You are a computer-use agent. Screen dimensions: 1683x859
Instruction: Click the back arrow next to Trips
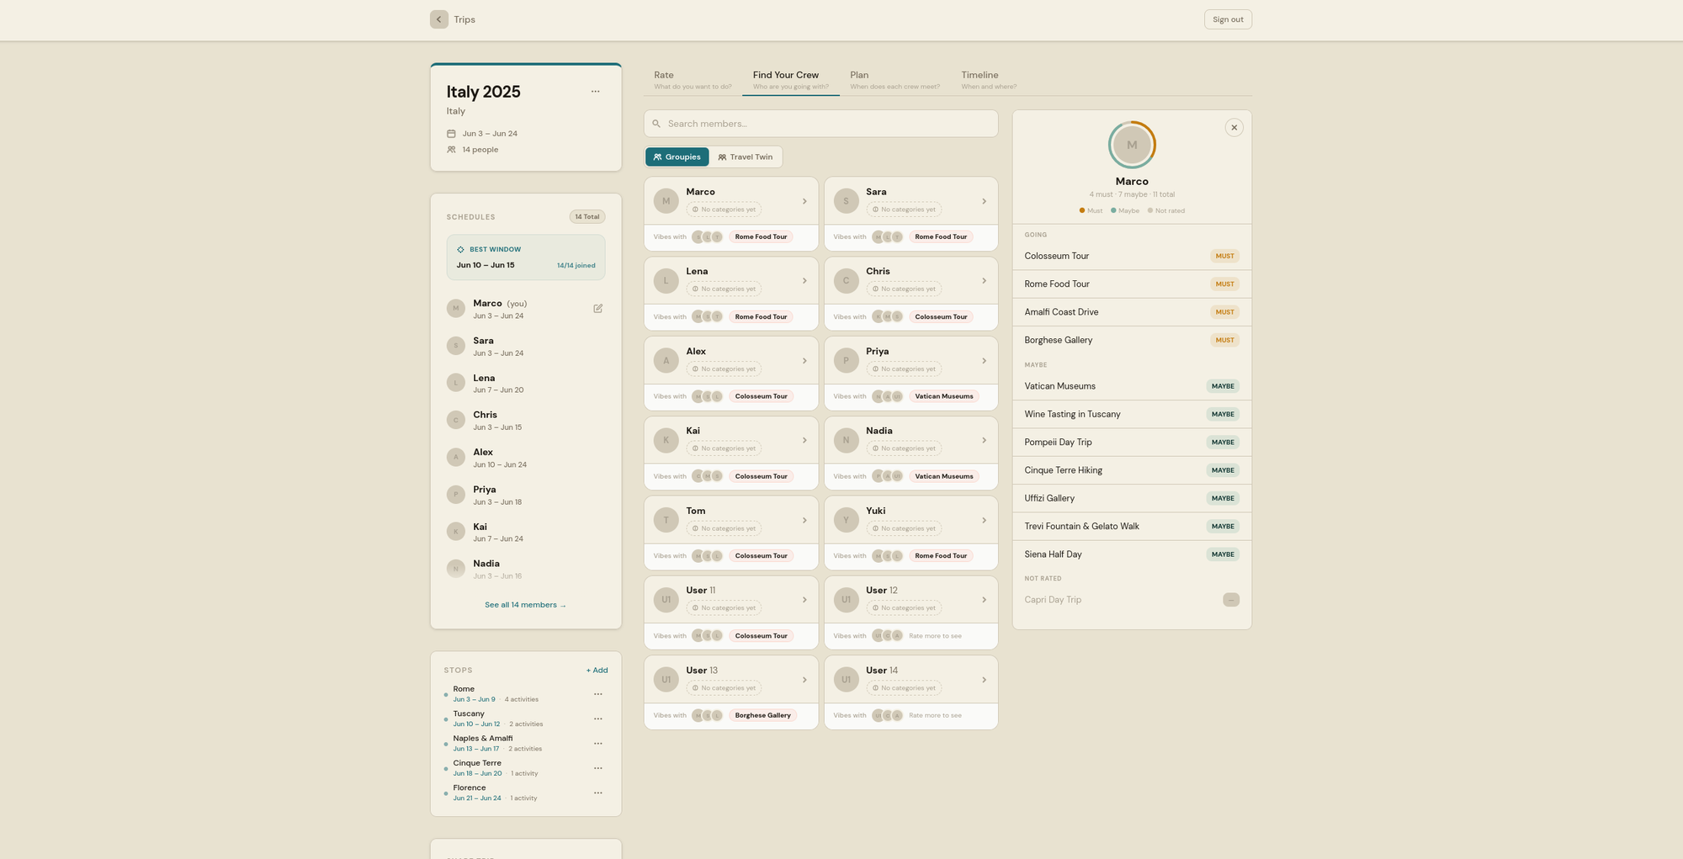click(x=438, y=19)
